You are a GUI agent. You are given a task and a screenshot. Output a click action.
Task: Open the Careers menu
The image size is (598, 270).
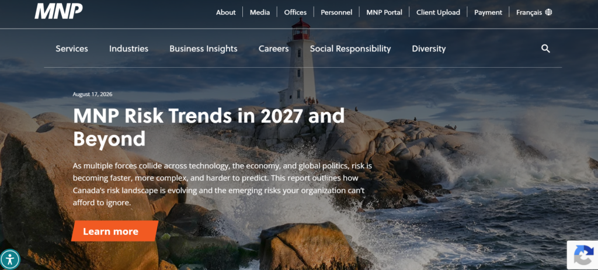pos(273,49)
